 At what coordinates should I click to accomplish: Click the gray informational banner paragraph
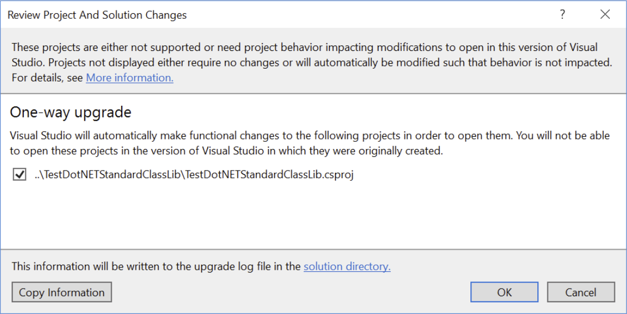pos(312,63)
